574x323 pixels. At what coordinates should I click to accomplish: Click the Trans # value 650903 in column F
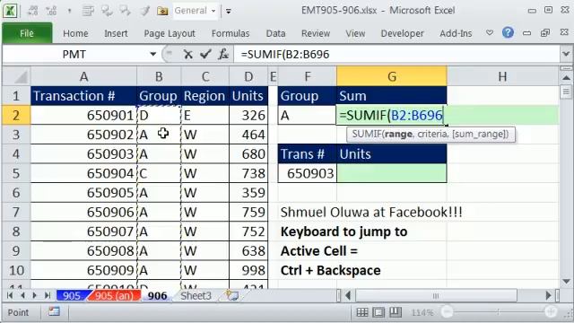[307, 173]
